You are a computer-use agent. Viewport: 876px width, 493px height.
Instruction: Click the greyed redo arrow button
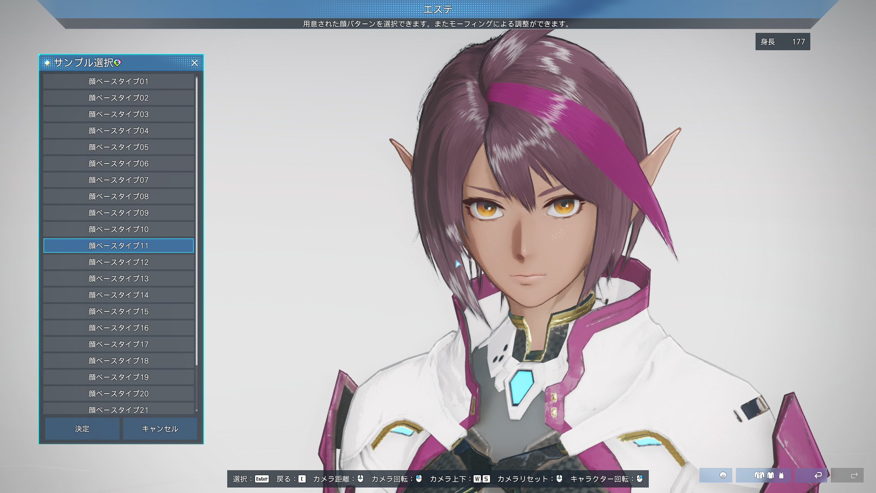pyautogui.click(x=847, y=475)
